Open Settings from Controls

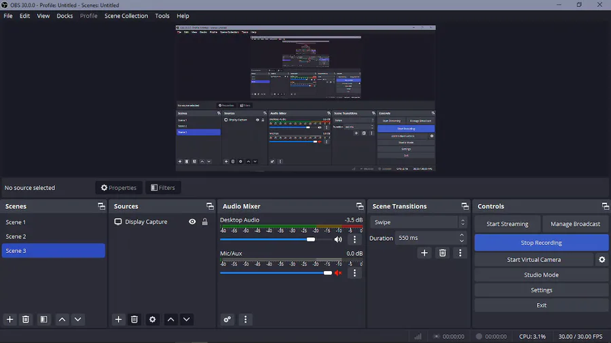[541, 289]
